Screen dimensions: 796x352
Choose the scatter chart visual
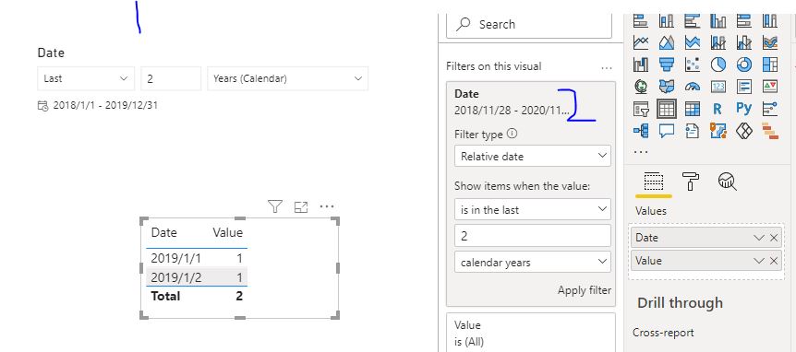pos(693,65)
